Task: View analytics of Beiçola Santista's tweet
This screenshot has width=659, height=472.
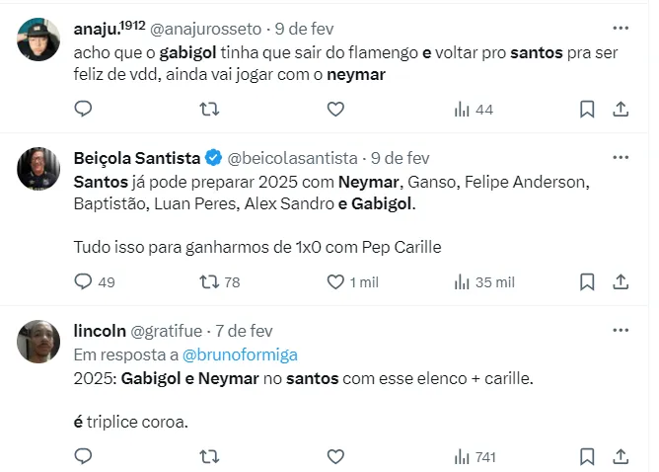Action: pyautogui.click(x=462, y=281)
